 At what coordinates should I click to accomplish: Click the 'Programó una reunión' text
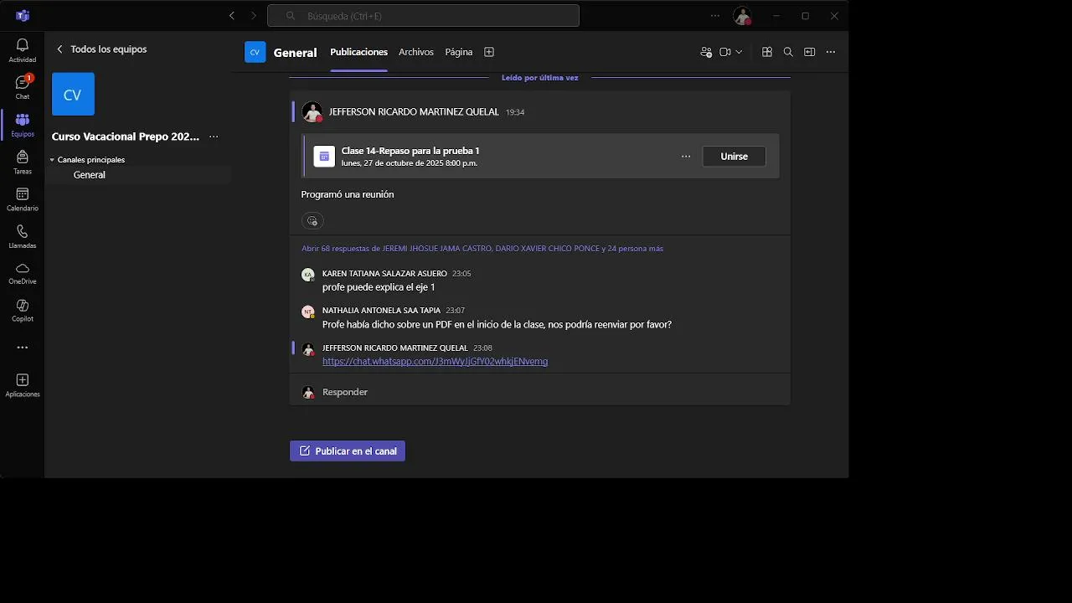click(x=348, y=194)
